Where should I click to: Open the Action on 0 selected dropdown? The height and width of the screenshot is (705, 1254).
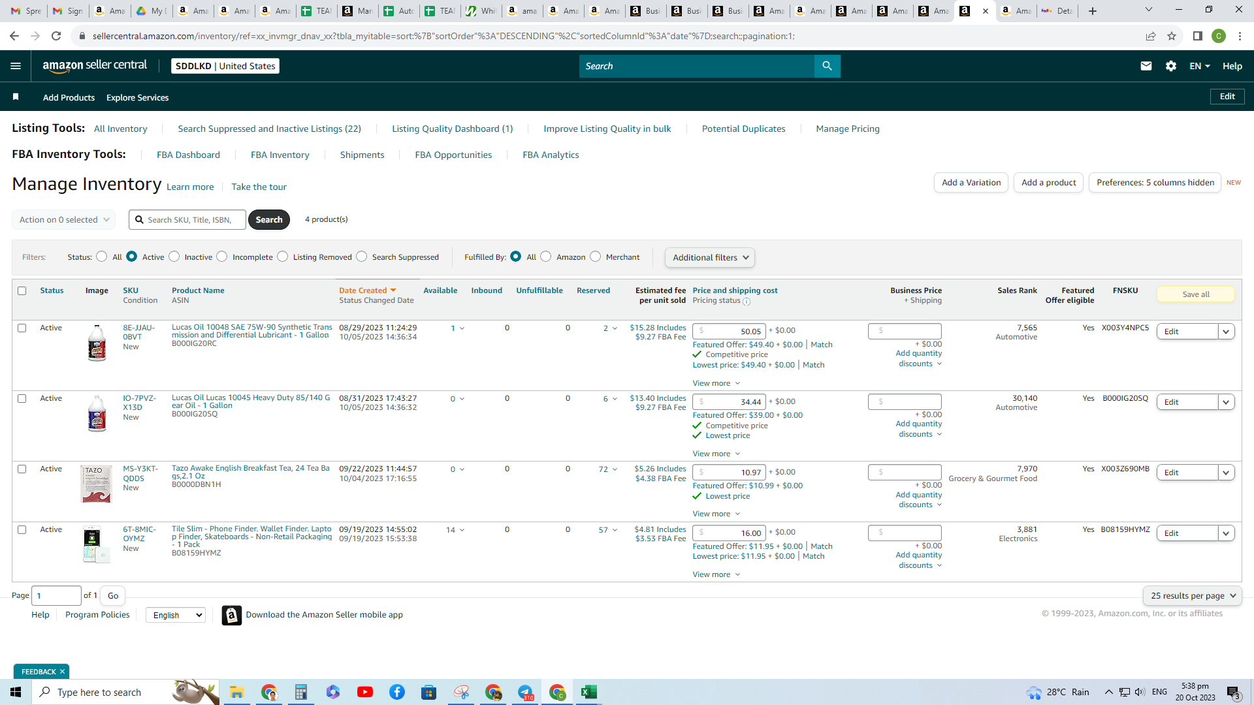(x=64, y=220)
